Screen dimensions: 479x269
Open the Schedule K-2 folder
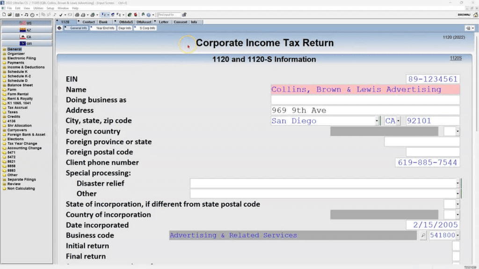pos(19,76)
